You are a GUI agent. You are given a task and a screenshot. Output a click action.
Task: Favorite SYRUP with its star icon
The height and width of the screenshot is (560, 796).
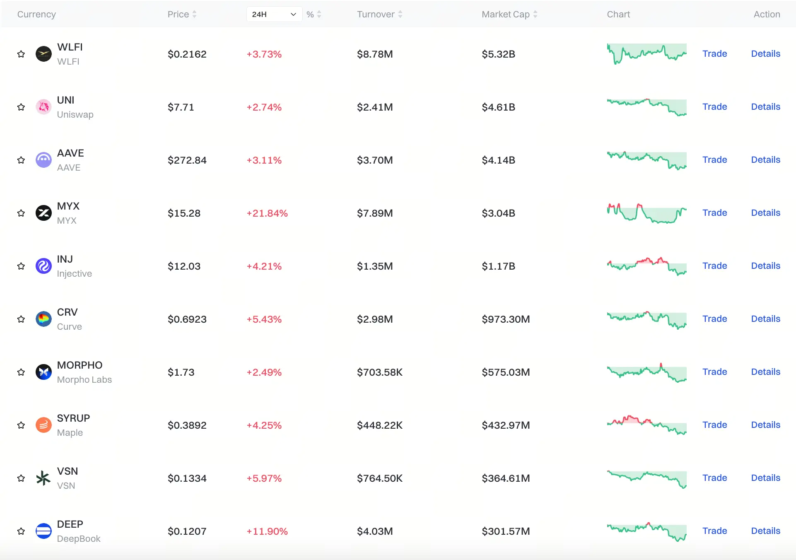[21, 425]
